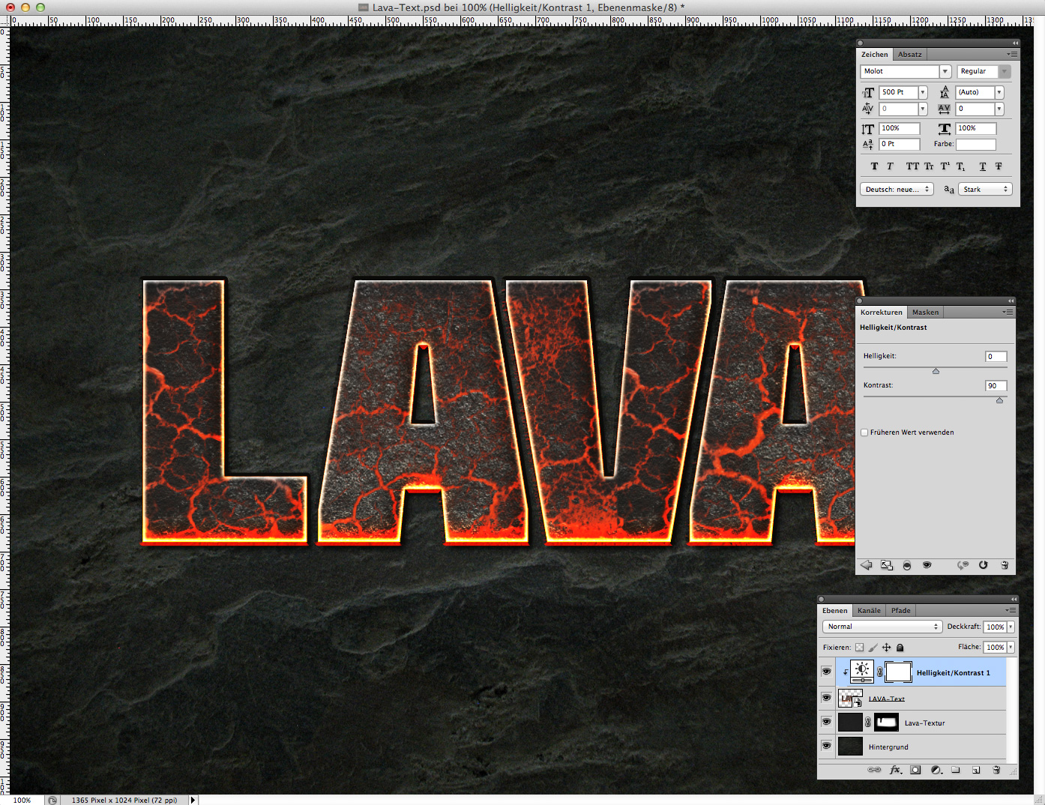Toggle visibility of the Lava-Textur layer
The image size is (1045, 805).
(x=826, y=722)
